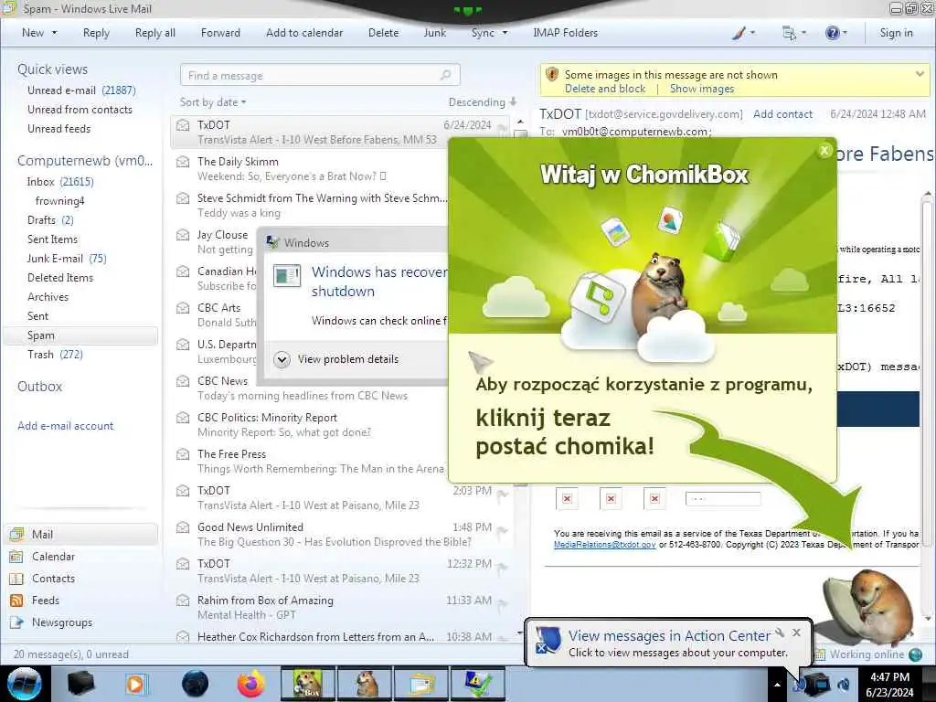Open the Feeds RSS icon in sidebar
Image resolution: width=936 pixels, height=702 pixels.
(16, 601)
